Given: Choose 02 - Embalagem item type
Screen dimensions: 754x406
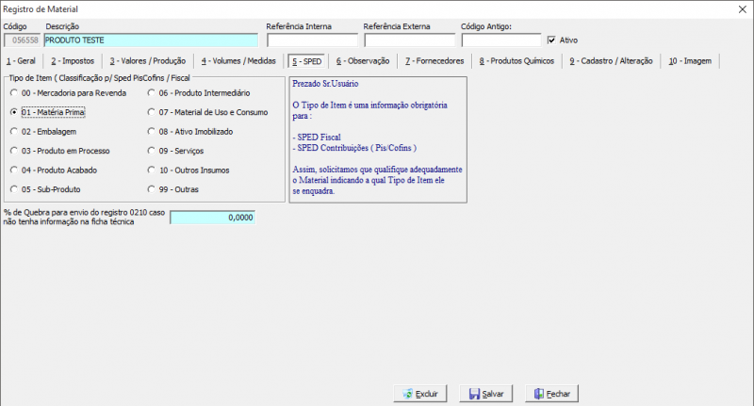Looking at the screenshot, I should pyautogui.click(x=14, y=131).
